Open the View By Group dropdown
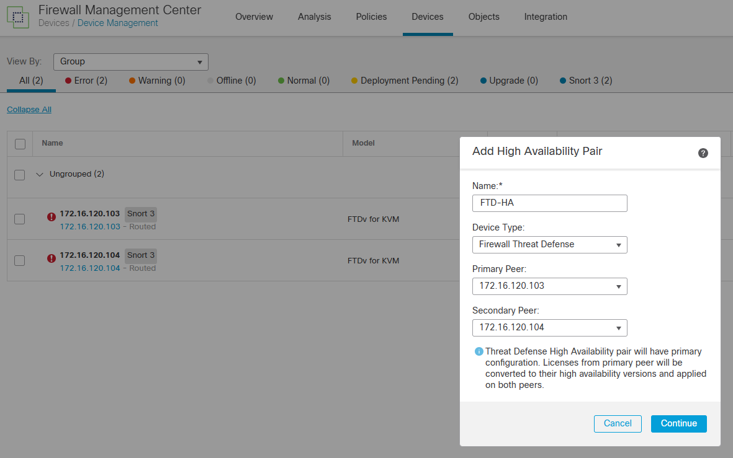 point(131,61)
